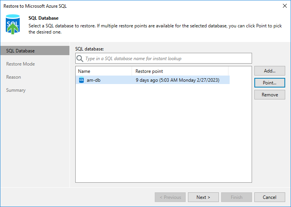The image size is (291, 207).
Task: Select the Reason step in sidebar
Action: pyautogui.click(x=14, y=77)
